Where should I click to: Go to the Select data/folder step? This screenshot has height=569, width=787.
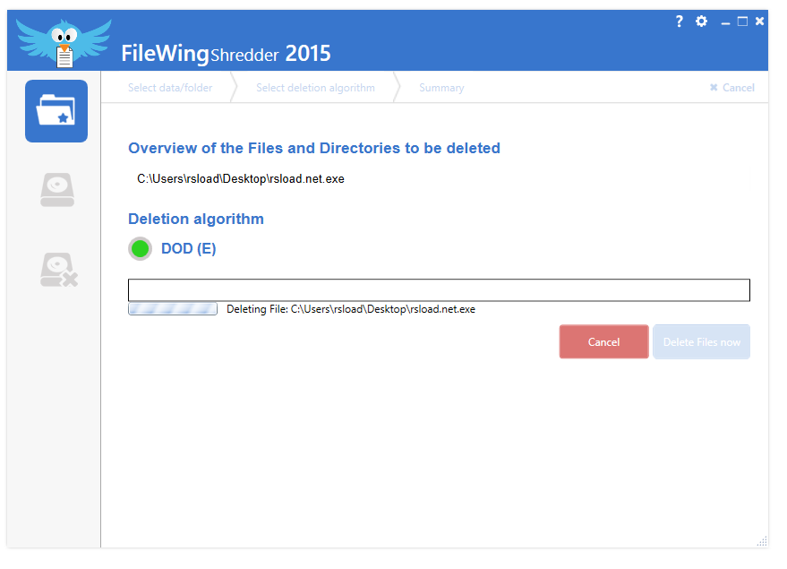(x=170, y=88)
